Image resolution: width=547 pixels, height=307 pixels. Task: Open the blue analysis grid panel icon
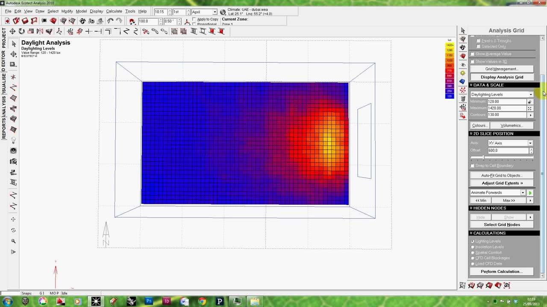tap(463, 81)
